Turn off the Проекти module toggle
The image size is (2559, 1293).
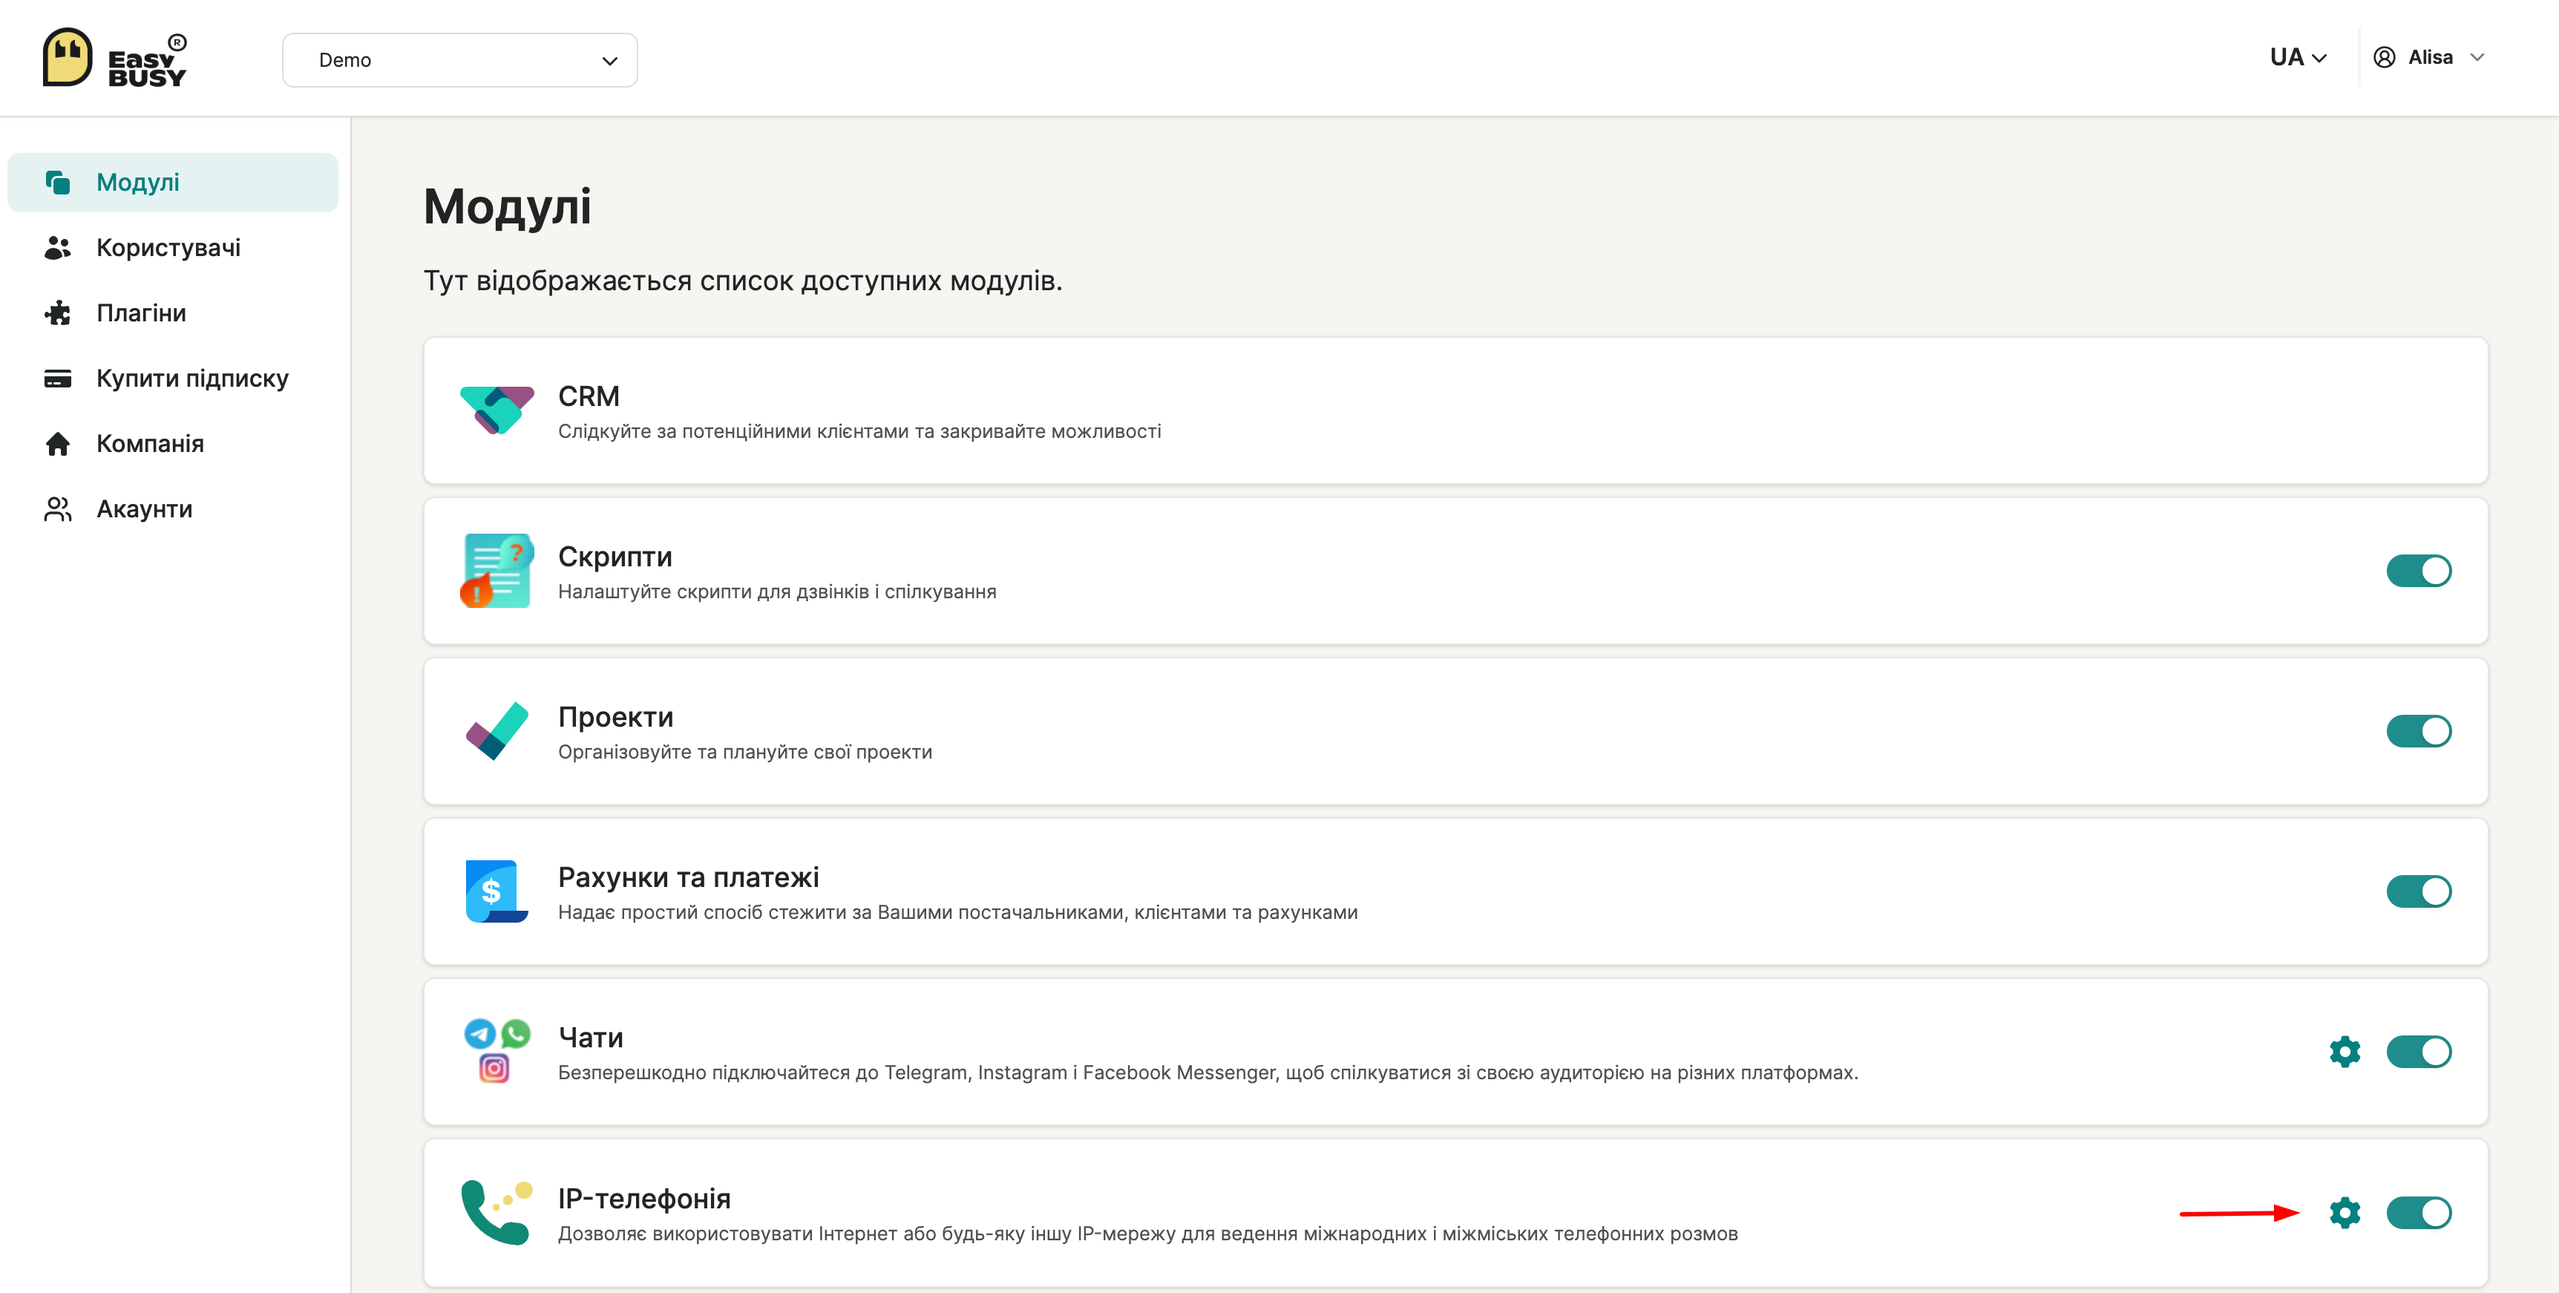click(x=2418, y=731)
